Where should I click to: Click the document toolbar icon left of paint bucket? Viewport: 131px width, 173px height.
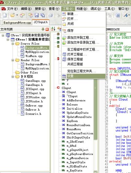click(x=118, y=15)
